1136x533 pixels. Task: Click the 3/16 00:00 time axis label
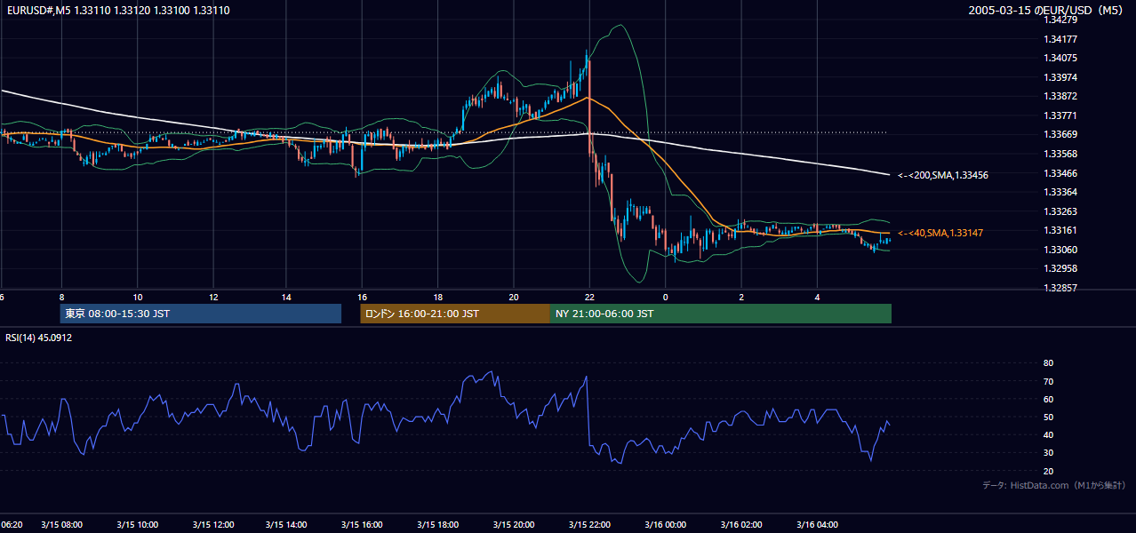pyautogui.click(x=665, y=525)
